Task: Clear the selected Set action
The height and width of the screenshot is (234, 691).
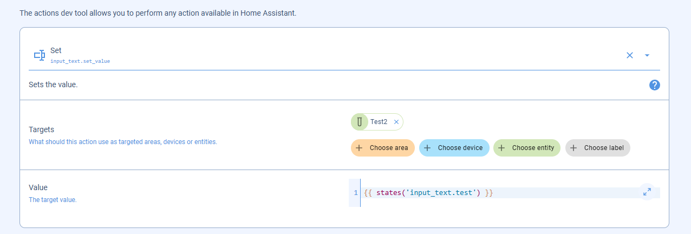Action: 629,55
